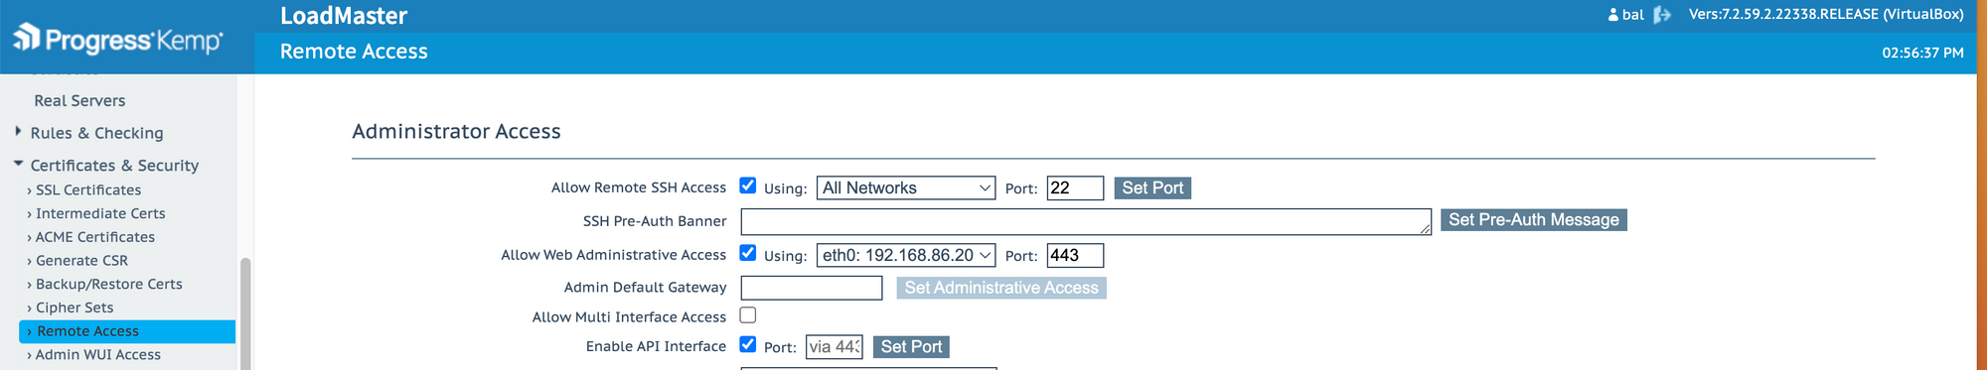Image resolution: width=1987 pixels, height=370 pixels.
Task: Go to Cipher Sets page
Action: coord(75,308)
